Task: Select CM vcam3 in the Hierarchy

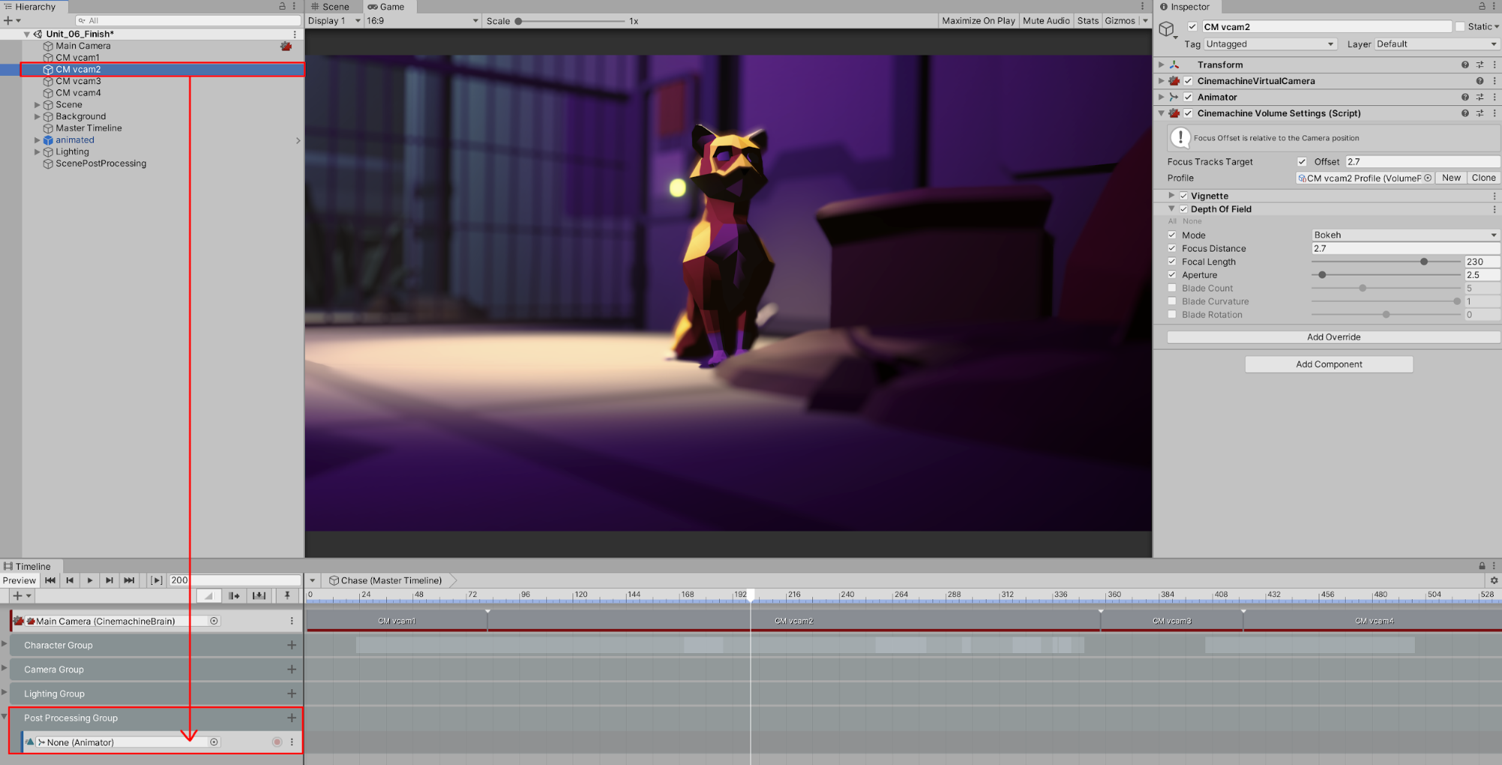Action: [78, 81]
